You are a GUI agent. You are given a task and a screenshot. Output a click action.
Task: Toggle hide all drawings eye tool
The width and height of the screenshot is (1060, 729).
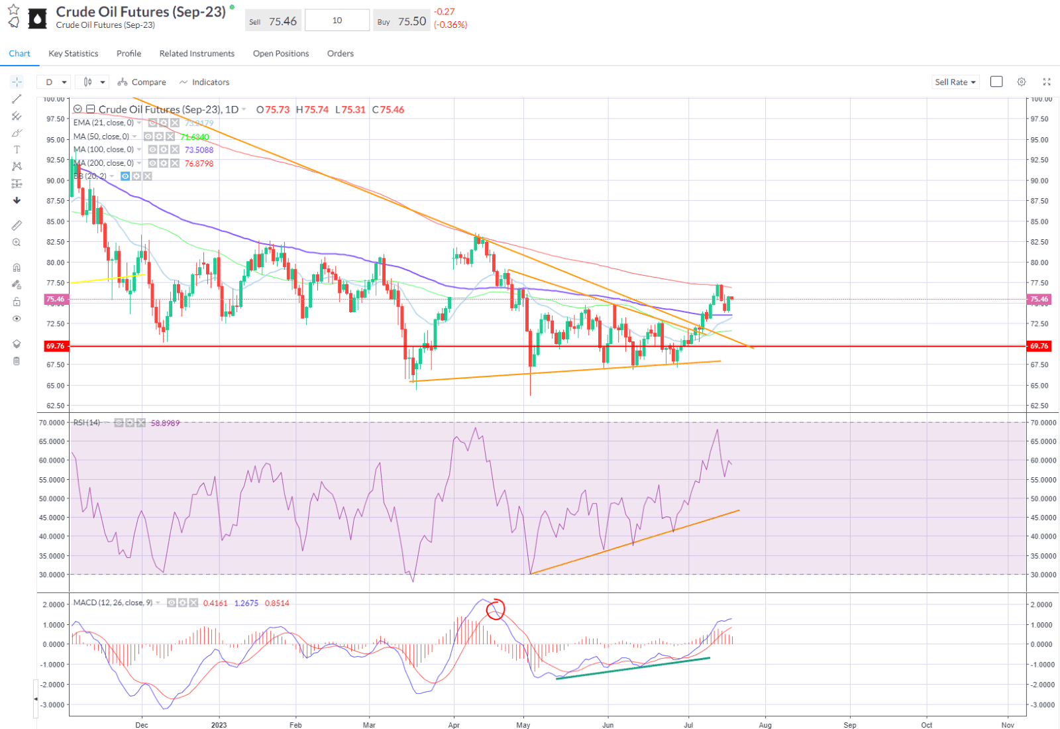pyautogui.click(x=17, y=319)
